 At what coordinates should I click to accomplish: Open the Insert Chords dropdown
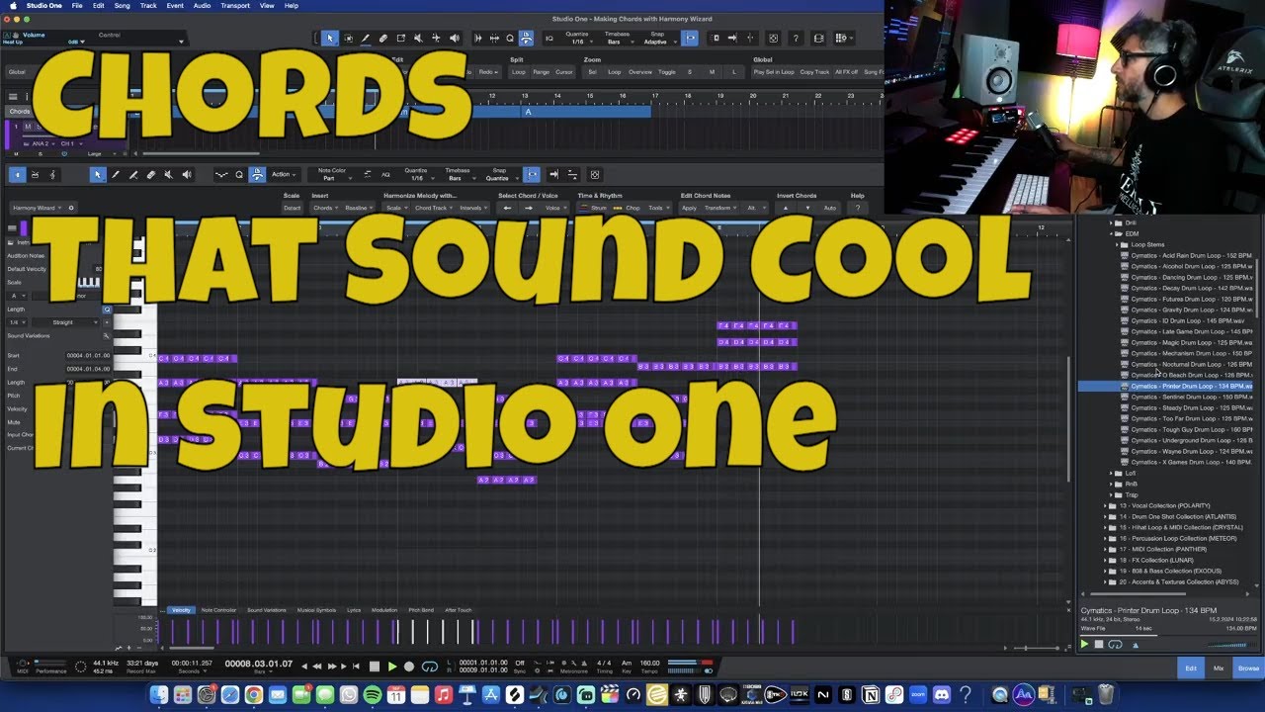[326, 208]
